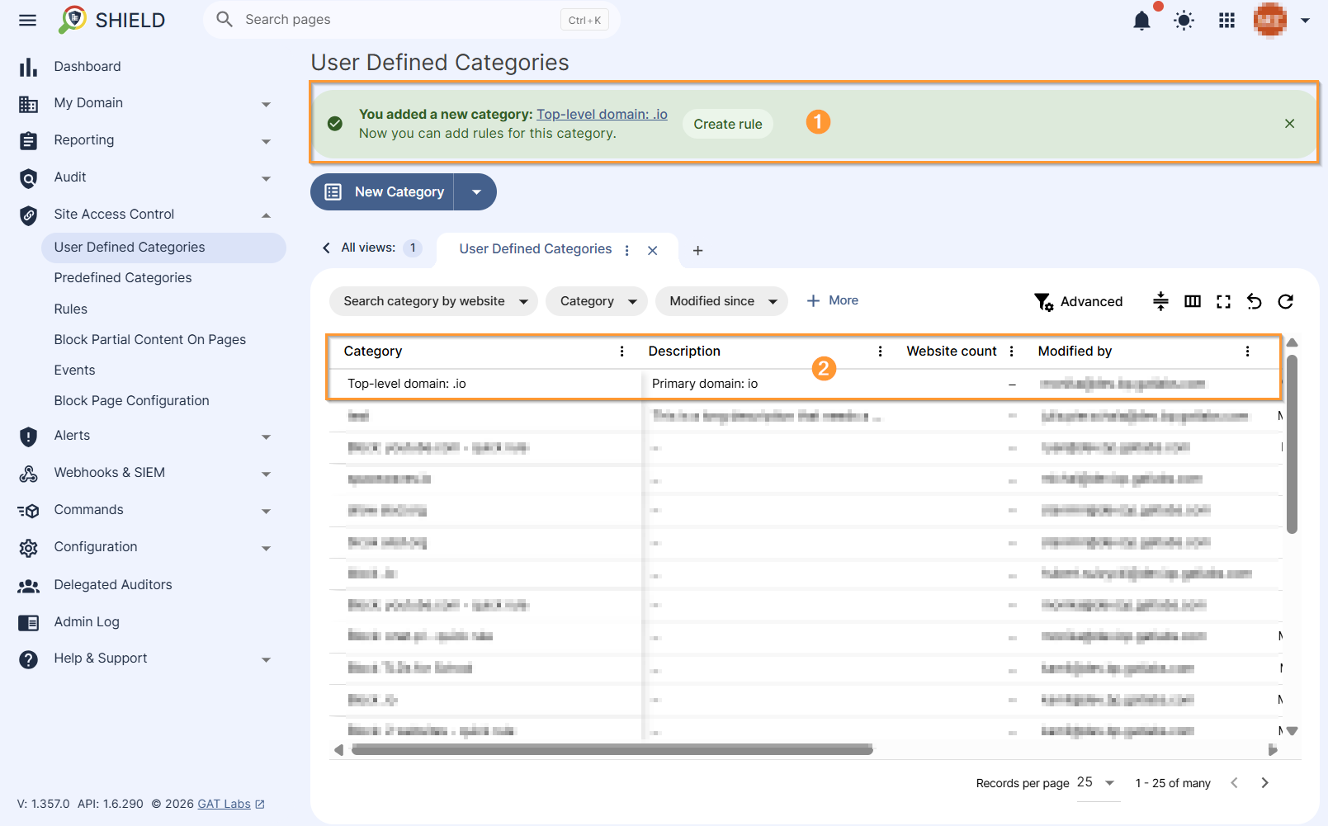Screen dimensions: 1328x826
Task: Click the Reporting clipboard icon
Action: pyautogui.click(x=29, y=141)
